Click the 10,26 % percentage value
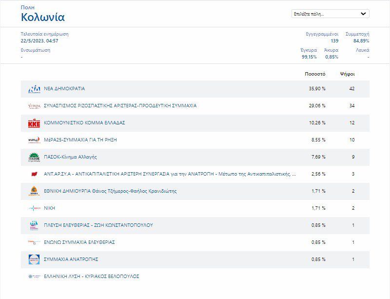Viewport: 390px width, 299px height. pos(317,123)
